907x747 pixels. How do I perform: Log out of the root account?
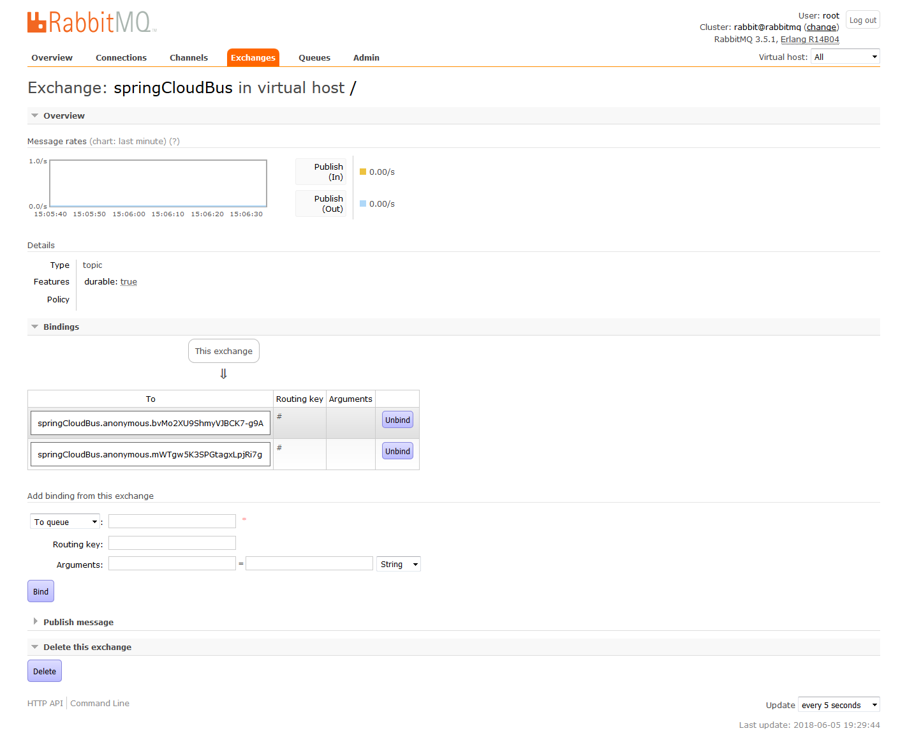863,20
